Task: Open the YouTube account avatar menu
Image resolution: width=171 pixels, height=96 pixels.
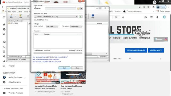Action: (164, 17)
